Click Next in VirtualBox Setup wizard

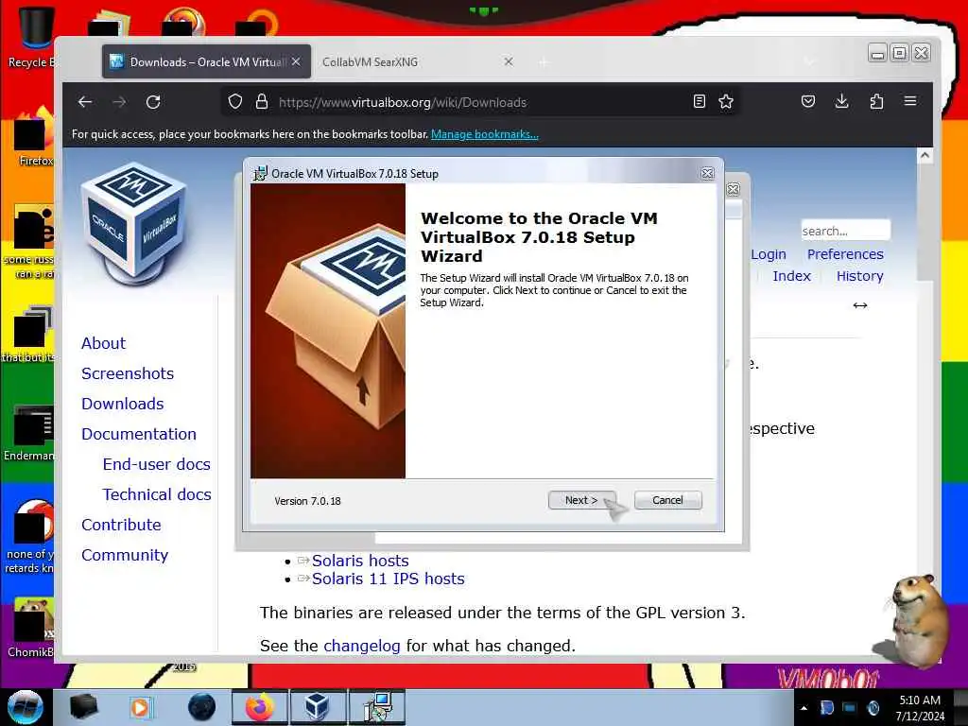(581, 500)
